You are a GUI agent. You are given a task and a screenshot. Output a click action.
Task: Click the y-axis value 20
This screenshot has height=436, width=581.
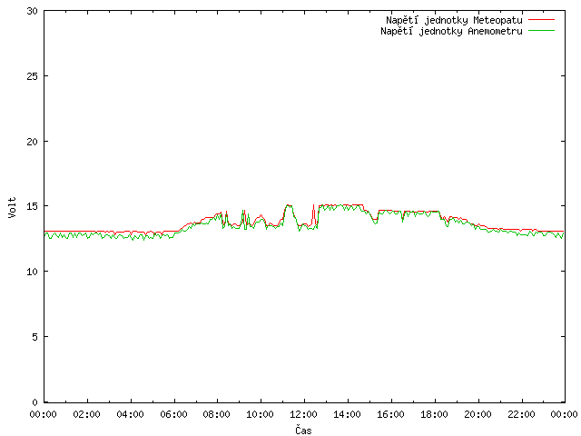(x=33, y=142)
